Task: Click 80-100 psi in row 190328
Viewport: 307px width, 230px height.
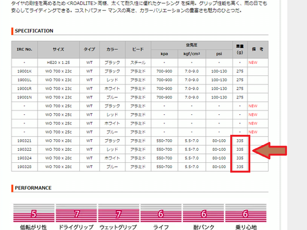Action: point(219,167)
